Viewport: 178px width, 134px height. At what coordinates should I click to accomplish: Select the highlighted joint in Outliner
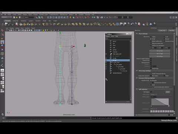(x=118, y=60)
